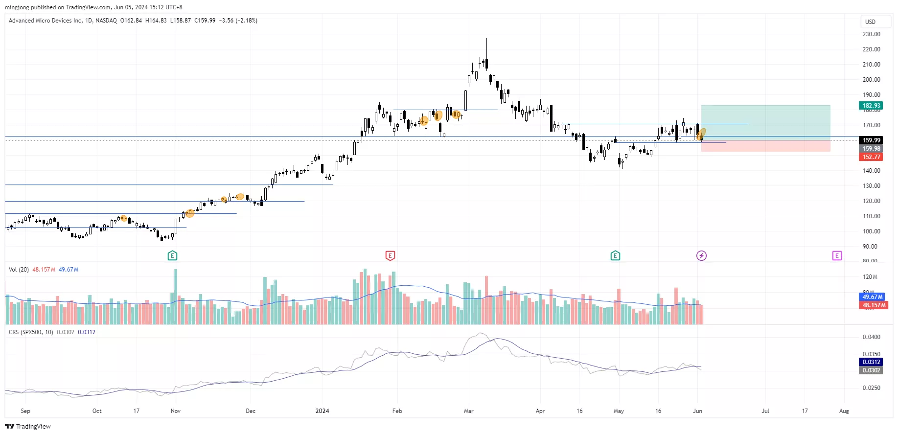Click the Feb label on time axis

pyautogui.click(x=397, y=411)
